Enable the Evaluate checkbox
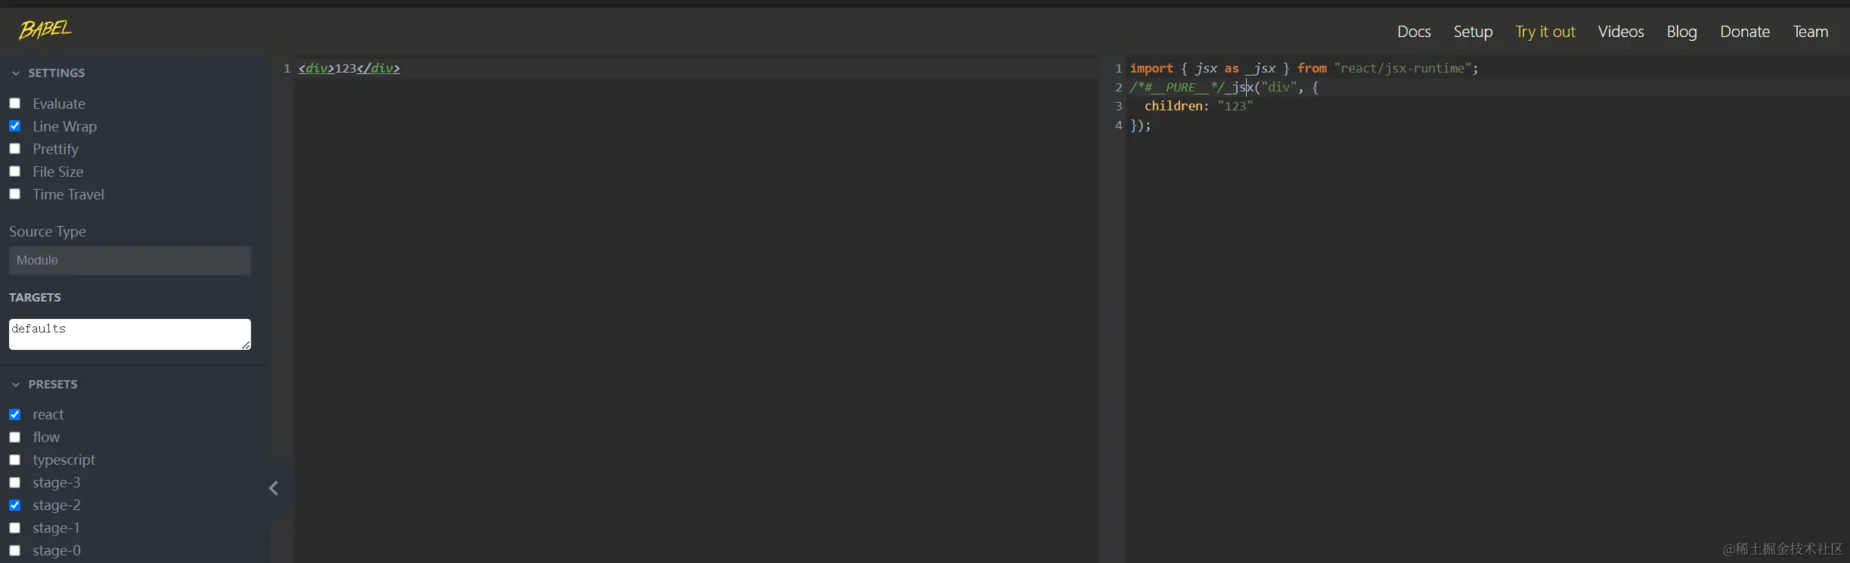The image size is (1850, 563). point(15,104)
